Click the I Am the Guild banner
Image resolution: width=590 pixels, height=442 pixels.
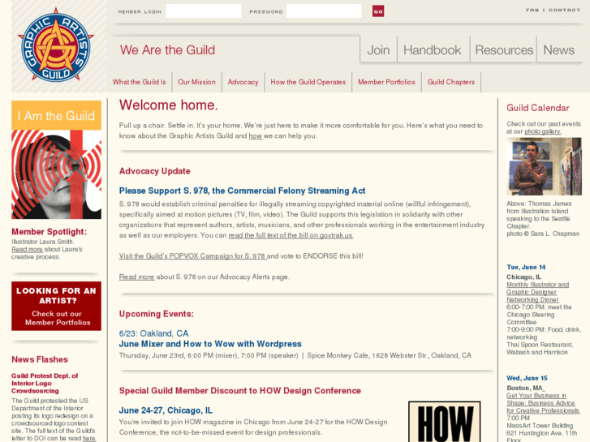point(56,115)
